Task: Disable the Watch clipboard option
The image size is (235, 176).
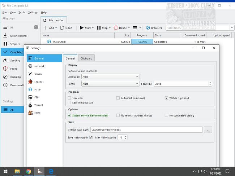Action: click(166, 98)
